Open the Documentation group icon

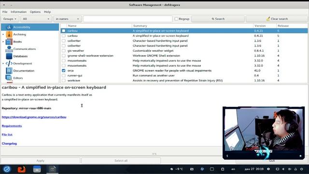click(x=9, y=71)
